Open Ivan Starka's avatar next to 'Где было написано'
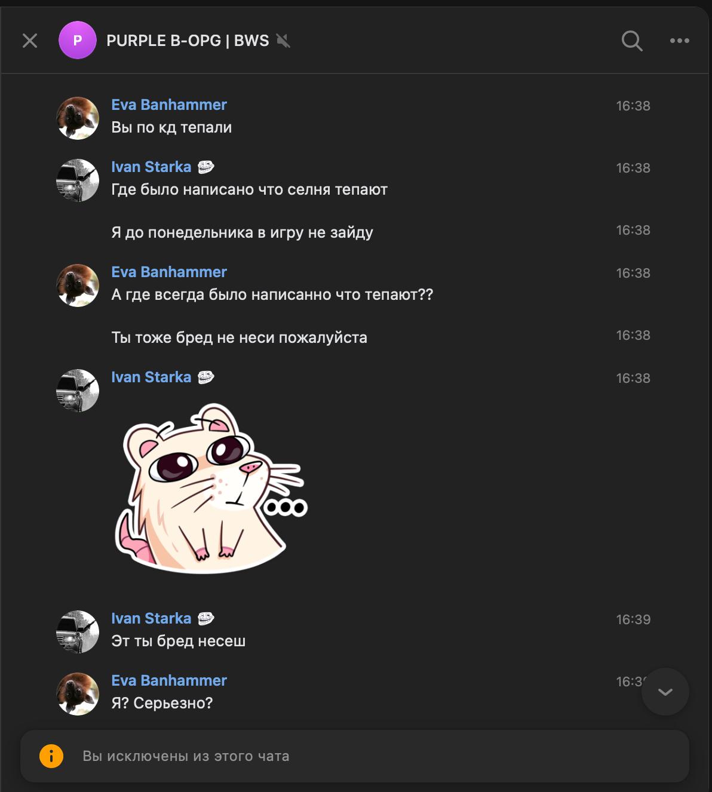Image resolution: width=712 pixels, height=792 pixels. point(78,180)
